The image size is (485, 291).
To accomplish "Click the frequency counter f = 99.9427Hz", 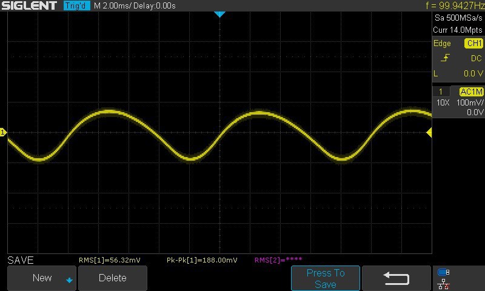I will click(x=455, y=5).
